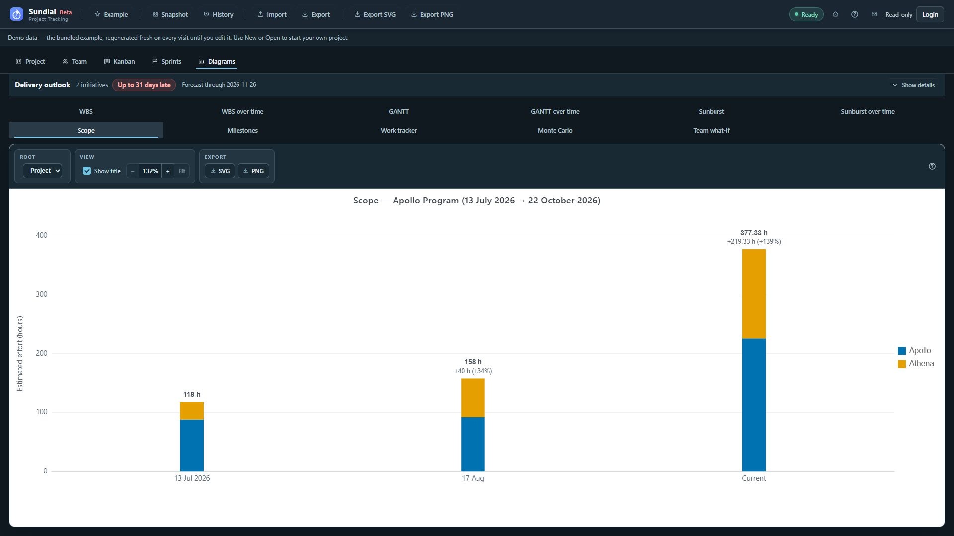
Task: Click the Ready status badge
Action: tap(806, 14)
